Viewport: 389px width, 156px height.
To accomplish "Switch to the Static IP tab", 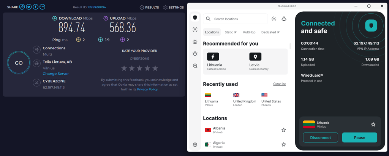I will pos(231,32).
